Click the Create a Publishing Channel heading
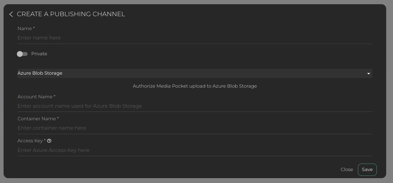The width and height of the screenshot is (393, 183). [71, 14]
